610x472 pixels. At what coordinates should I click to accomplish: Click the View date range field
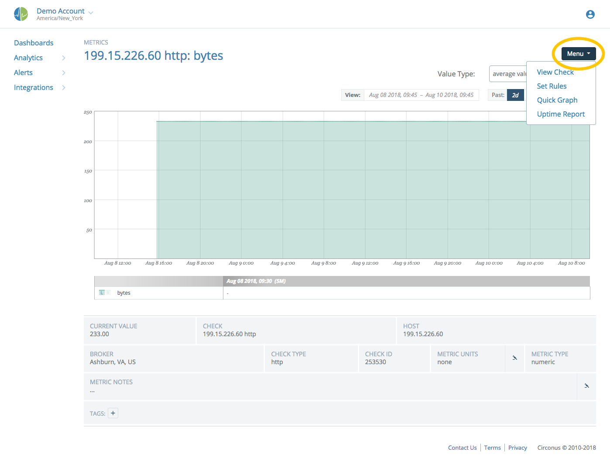click(x=421, y=95)
